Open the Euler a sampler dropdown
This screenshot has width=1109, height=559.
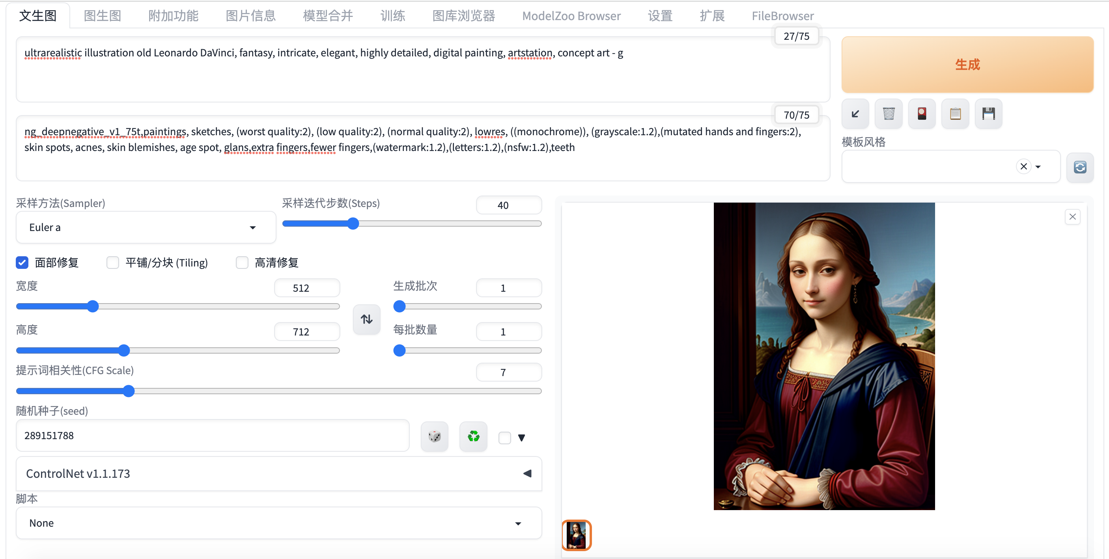[x=146, y=227]
